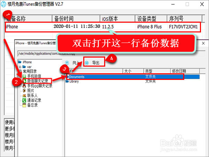Click the SMS (手机短信) message icon
The image size is (209, 157).
point(24,76)
